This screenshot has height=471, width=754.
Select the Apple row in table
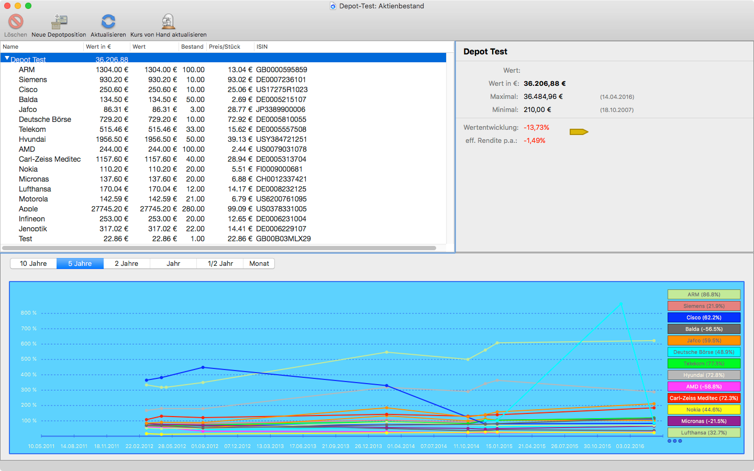(28, 209)
